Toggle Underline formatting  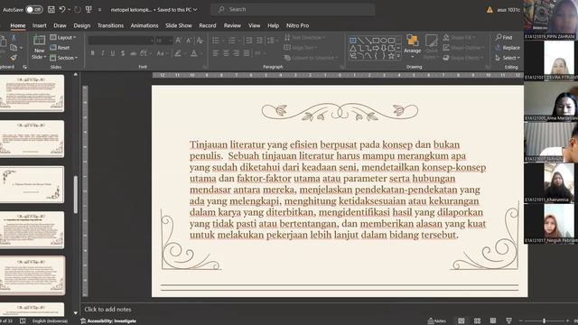[113, 53]
